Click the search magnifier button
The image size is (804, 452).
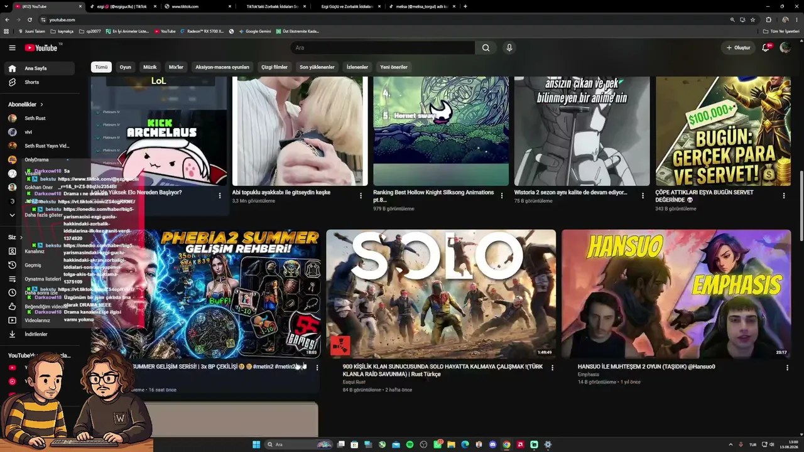[x=486, y=48]
